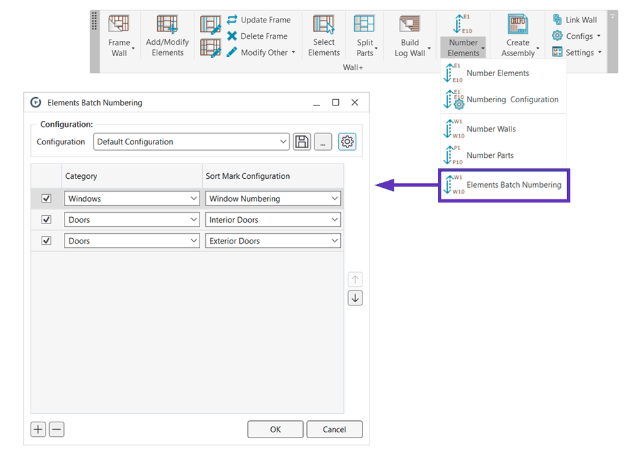Click the Split Parts dropdown arrow
The image size is (633, 458).
376,49
